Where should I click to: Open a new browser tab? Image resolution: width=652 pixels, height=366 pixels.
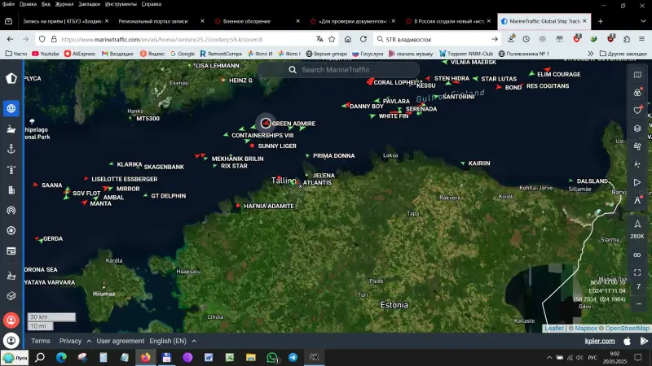(x=600, y=21)
